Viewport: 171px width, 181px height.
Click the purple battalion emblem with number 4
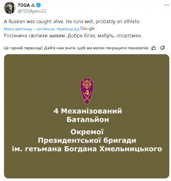[x=87, y=91]
